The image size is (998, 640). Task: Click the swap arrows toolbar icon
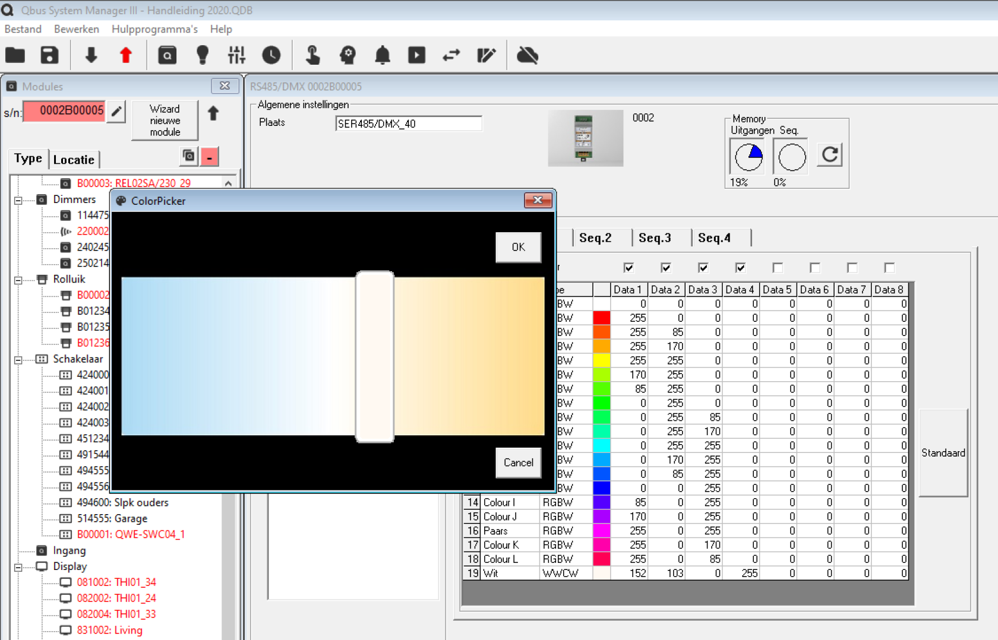(x=451, y=55)
